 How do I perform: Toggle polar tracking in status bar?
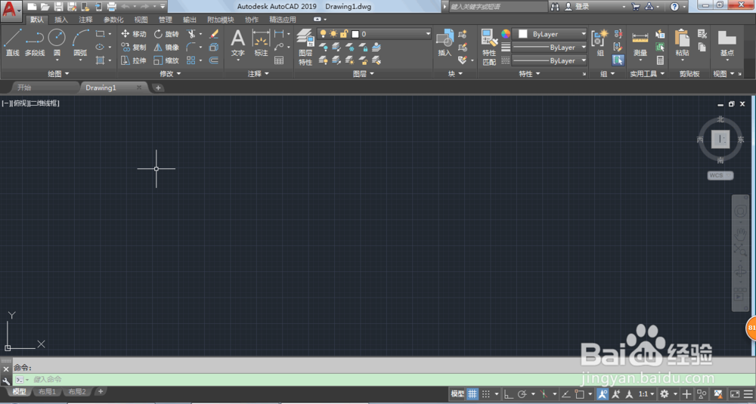tap(522, 394)
